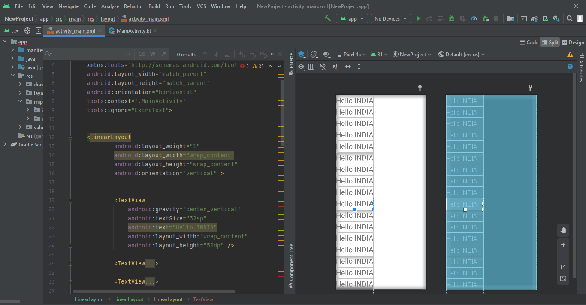Viewport: 586px width, 305px height.
Task: Click the layout warning triangle icon
Action: pos(570,55)
